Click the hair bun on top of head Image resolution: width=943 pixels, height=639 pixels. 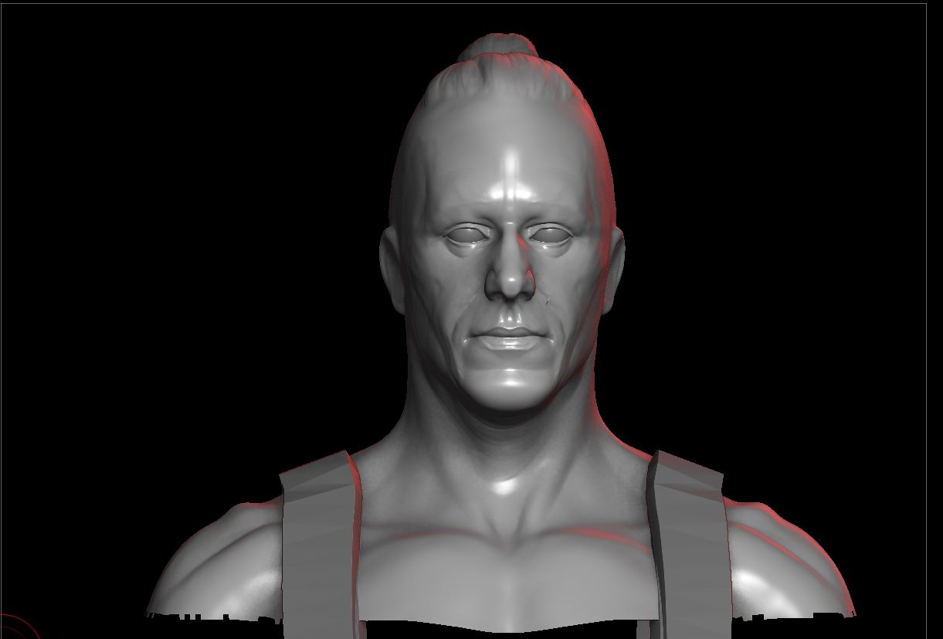click(497, 46)
